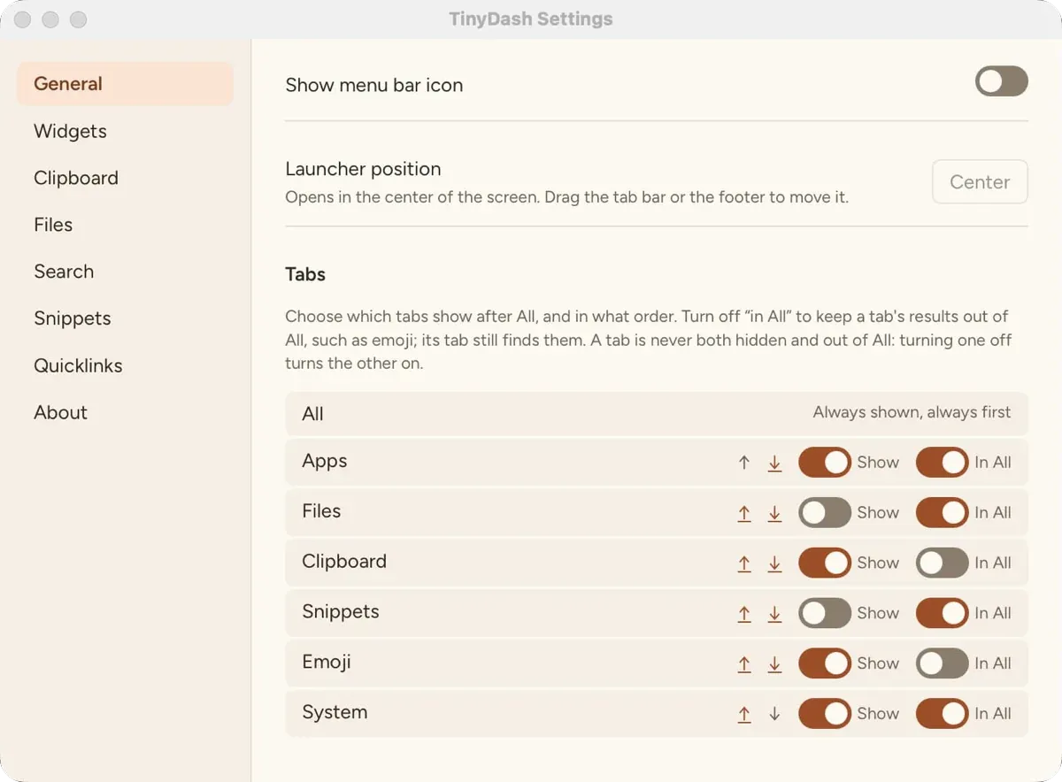Click the TinyDash Settings window title

(531, 19)
